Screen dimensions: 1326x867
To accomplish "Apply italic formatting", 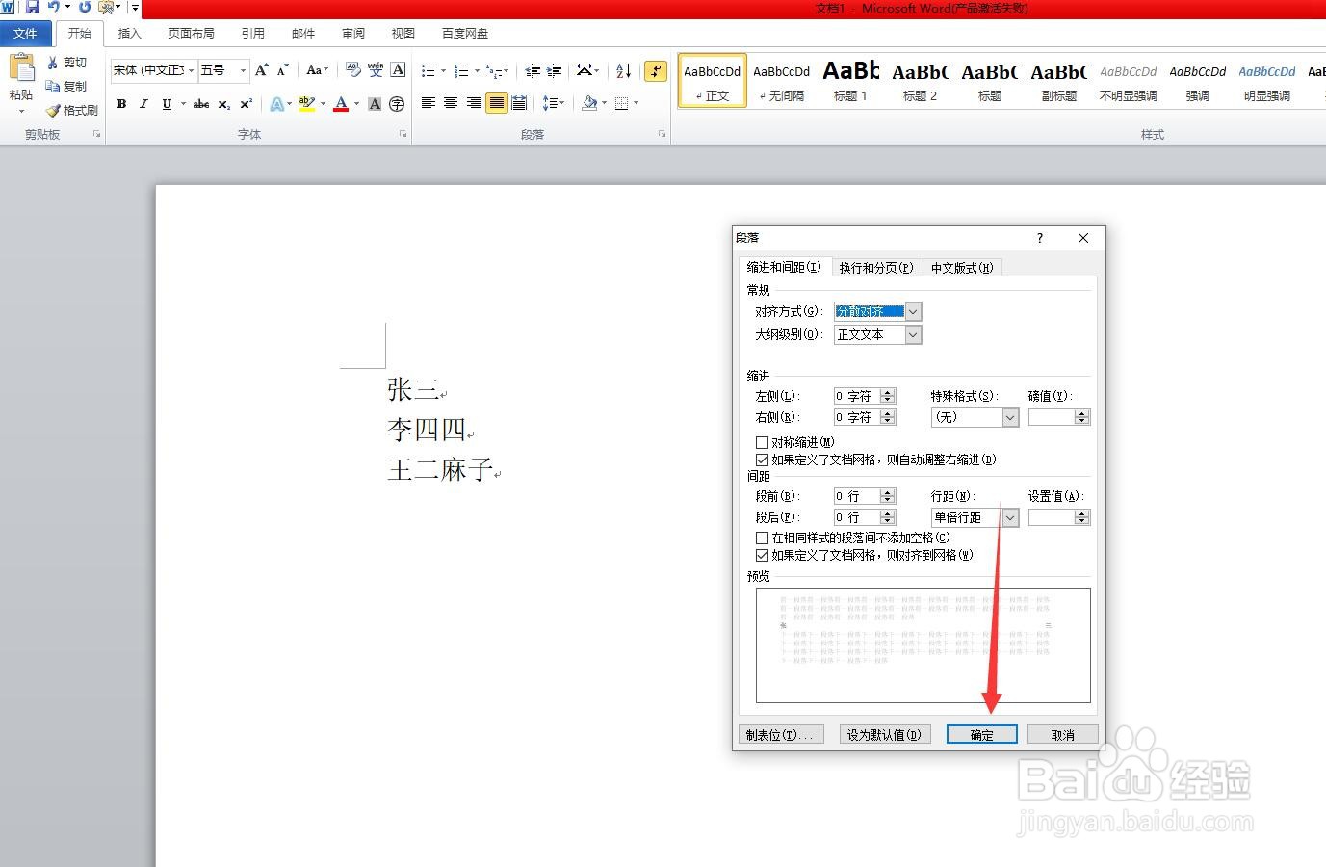I will click(143, 104).
